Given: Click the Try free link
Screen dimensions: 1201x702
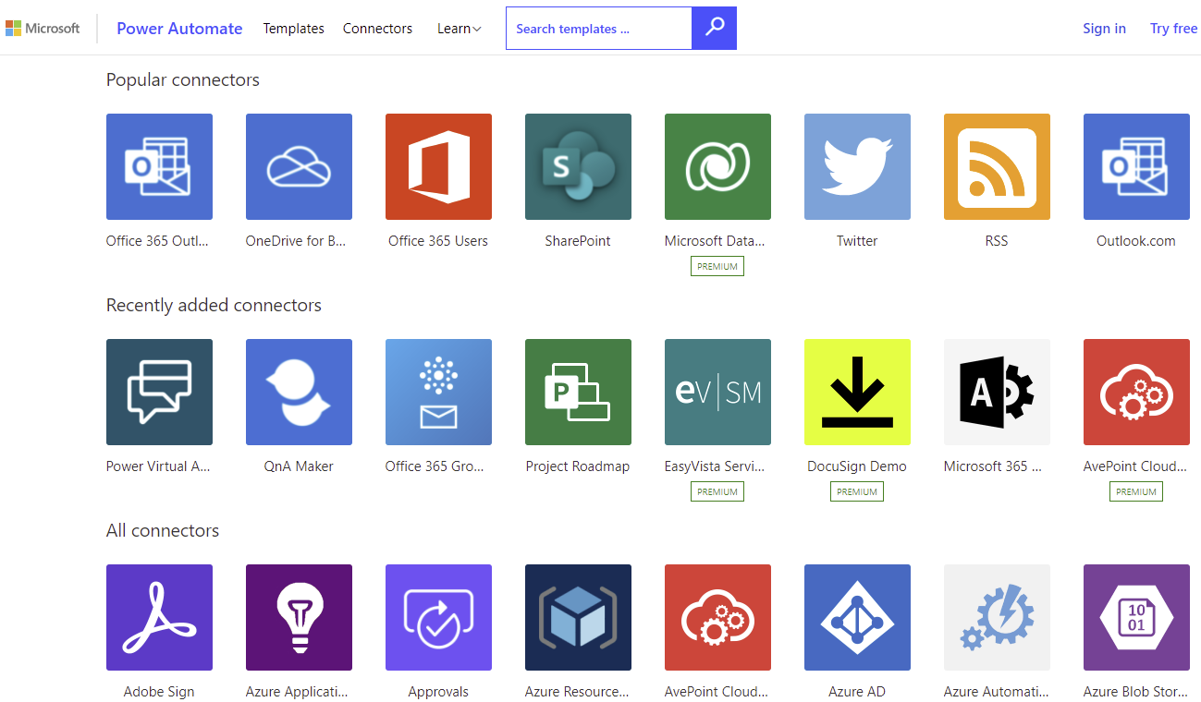Looking at the screenshot, I should 1173,29.
